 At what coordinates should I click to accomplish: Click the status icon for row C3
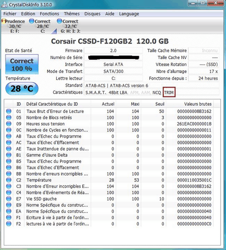pos(9,186)
